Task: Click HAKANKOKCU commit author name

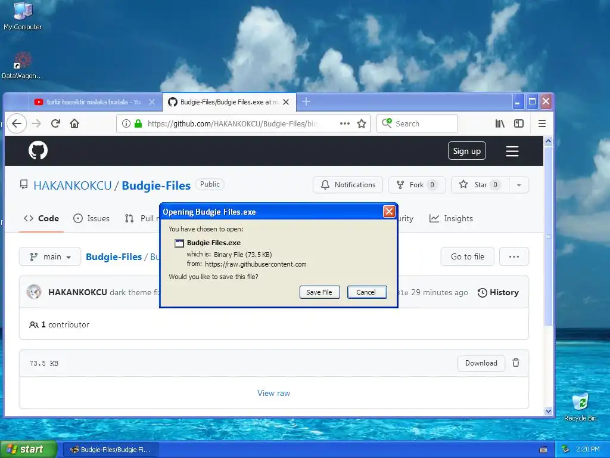Action: [x=77, y=292]
